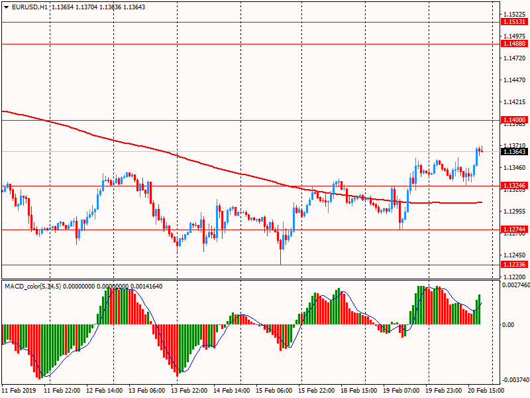This screenshot has height=398, width=530.
Task: Click the 0.0027460 MACD upper scale value
Action: [x=515, y=285]
